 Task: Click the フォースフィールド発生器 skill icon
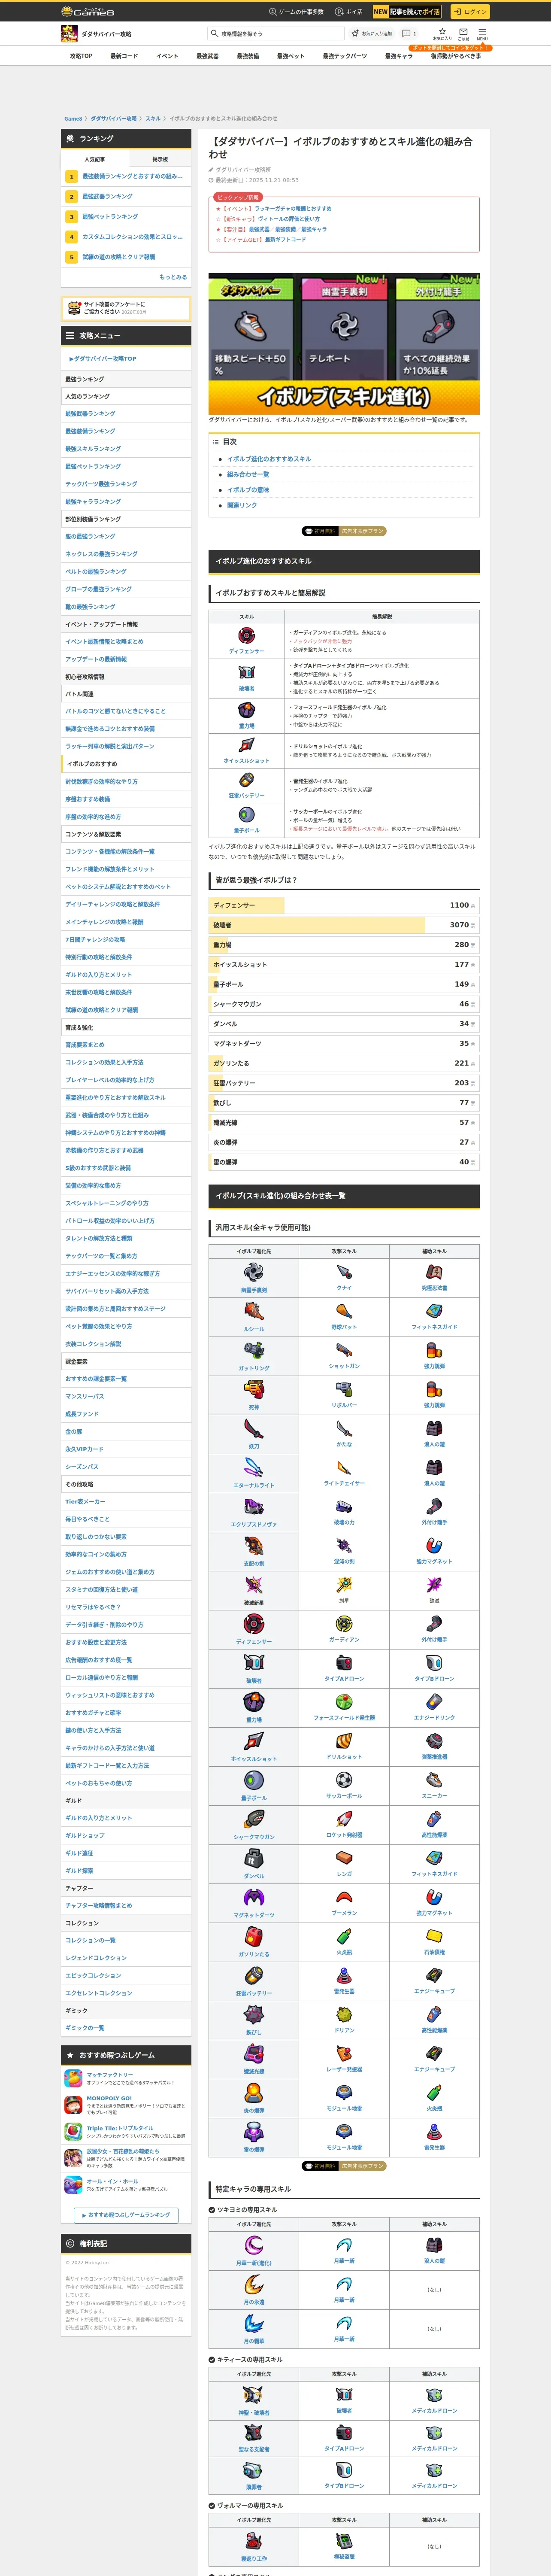(344, 1701)
